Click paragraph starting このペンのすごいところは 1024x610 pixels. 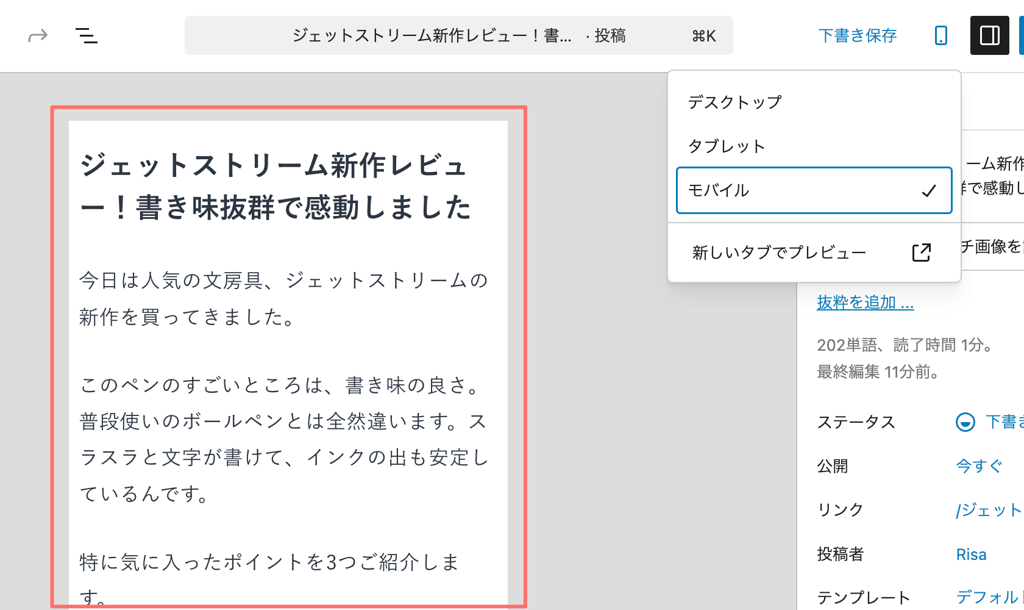click(x=284, y=439)
